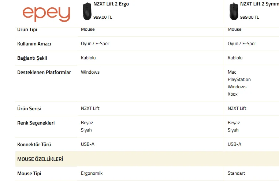Open the NZXT Lift 2 Symm product title
The height and width of the screenshot is (181, 279).
coord(260,4)
